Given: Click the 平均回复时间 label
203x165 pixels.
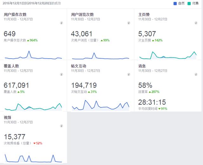Looking at the screenshot, I should 148,109.
